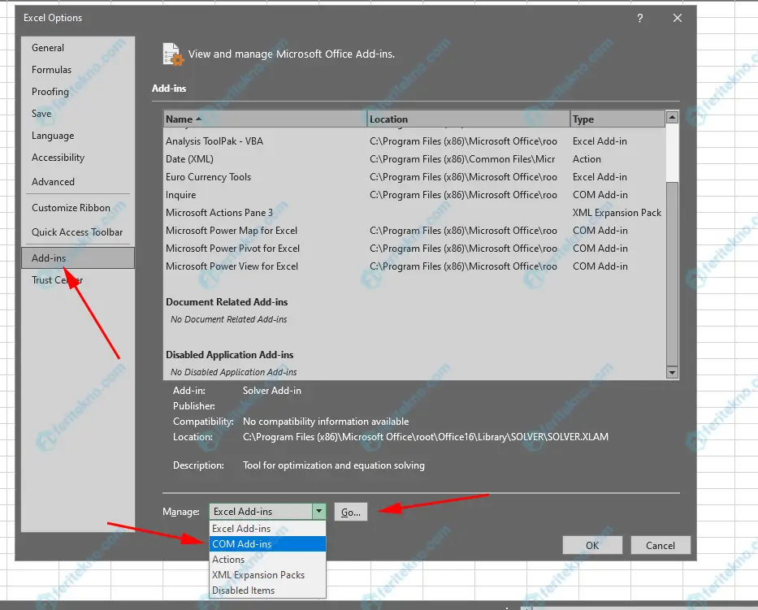Sort add-ins by Name column header
758x610 pixels.
point(265,119)
